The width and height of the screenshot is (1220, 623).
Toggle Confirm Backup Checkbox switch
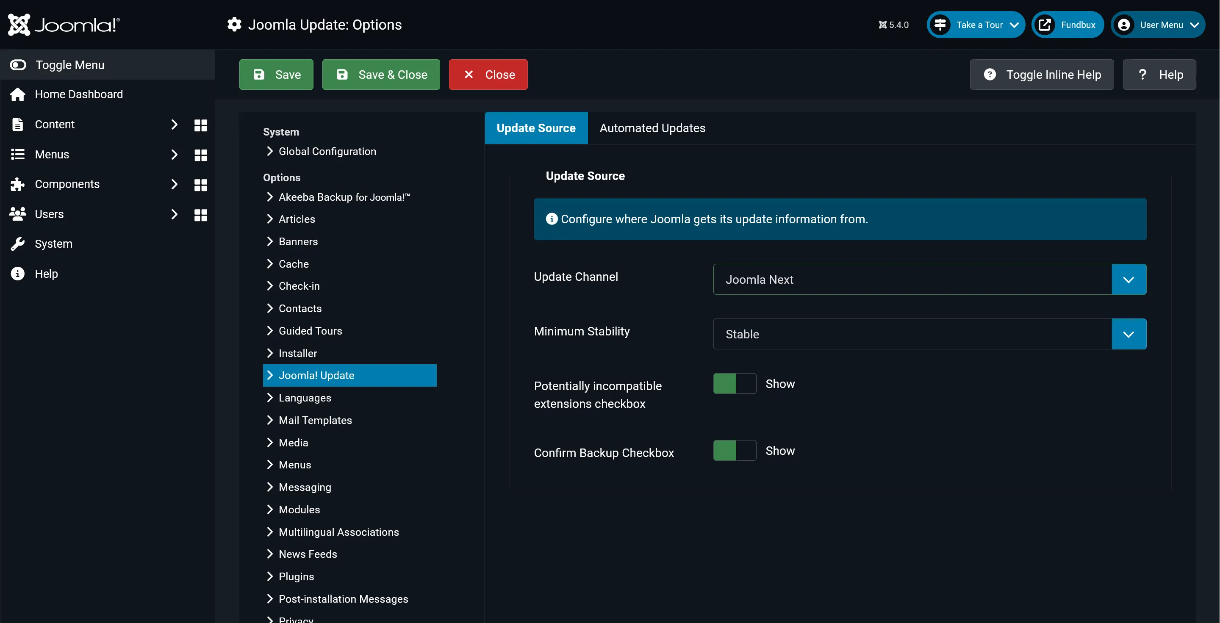pos(734,451)
